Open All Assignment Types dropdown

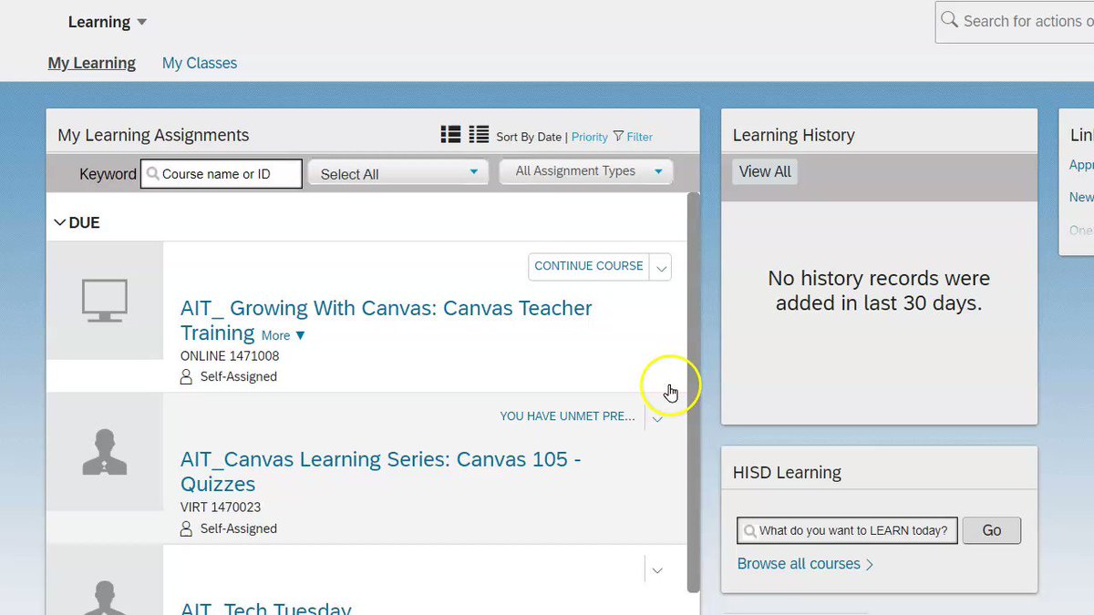tap(586, 171)
